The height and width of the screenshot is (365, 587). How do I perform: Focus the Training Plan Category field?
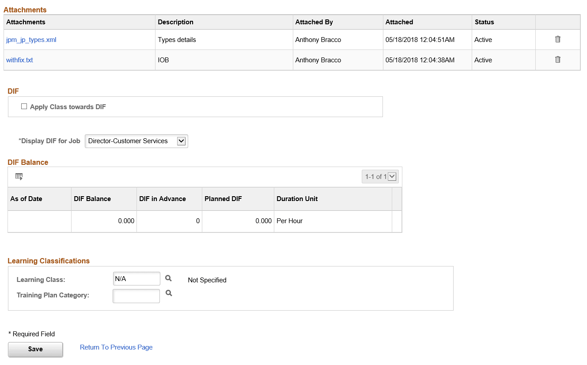[x=136, y=296]
